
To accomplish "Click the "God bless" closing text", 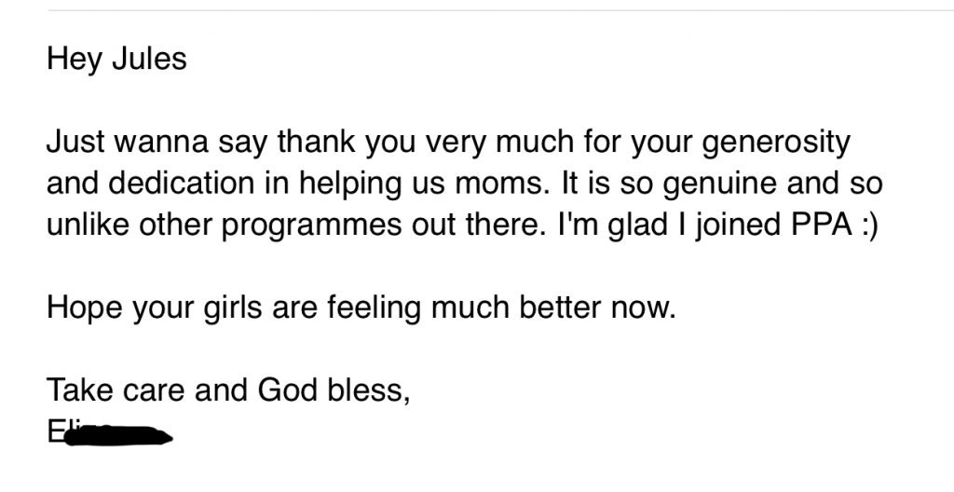I will [x=334, y=389].
